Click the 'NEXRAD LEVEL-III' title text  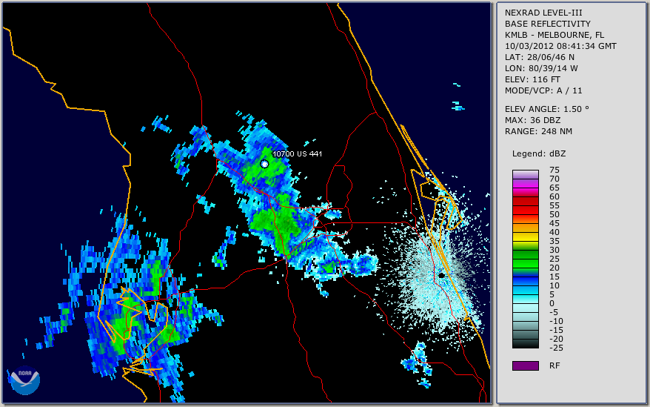(543, 13)
